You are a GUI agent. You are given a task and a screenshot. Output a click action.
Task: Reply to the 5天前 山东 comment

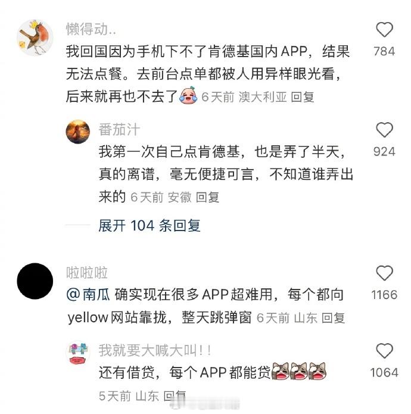(175, 396)
